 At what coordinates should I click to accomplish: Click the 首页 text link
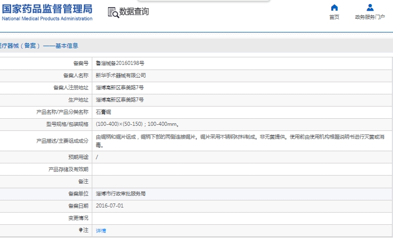[x=334, y=17]
